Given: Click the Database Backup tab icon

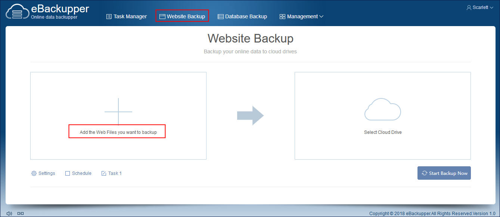Looking at the screenshot, I should 221,16.
